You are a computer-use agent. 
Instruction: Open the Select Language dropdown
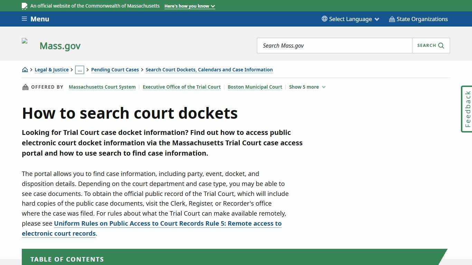click(x=350, y=19)
